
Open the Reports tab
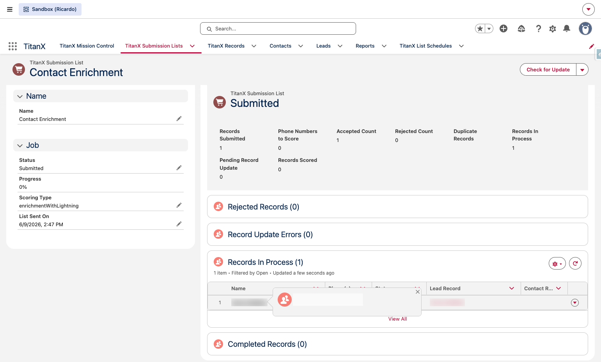[x=365, y=46]
